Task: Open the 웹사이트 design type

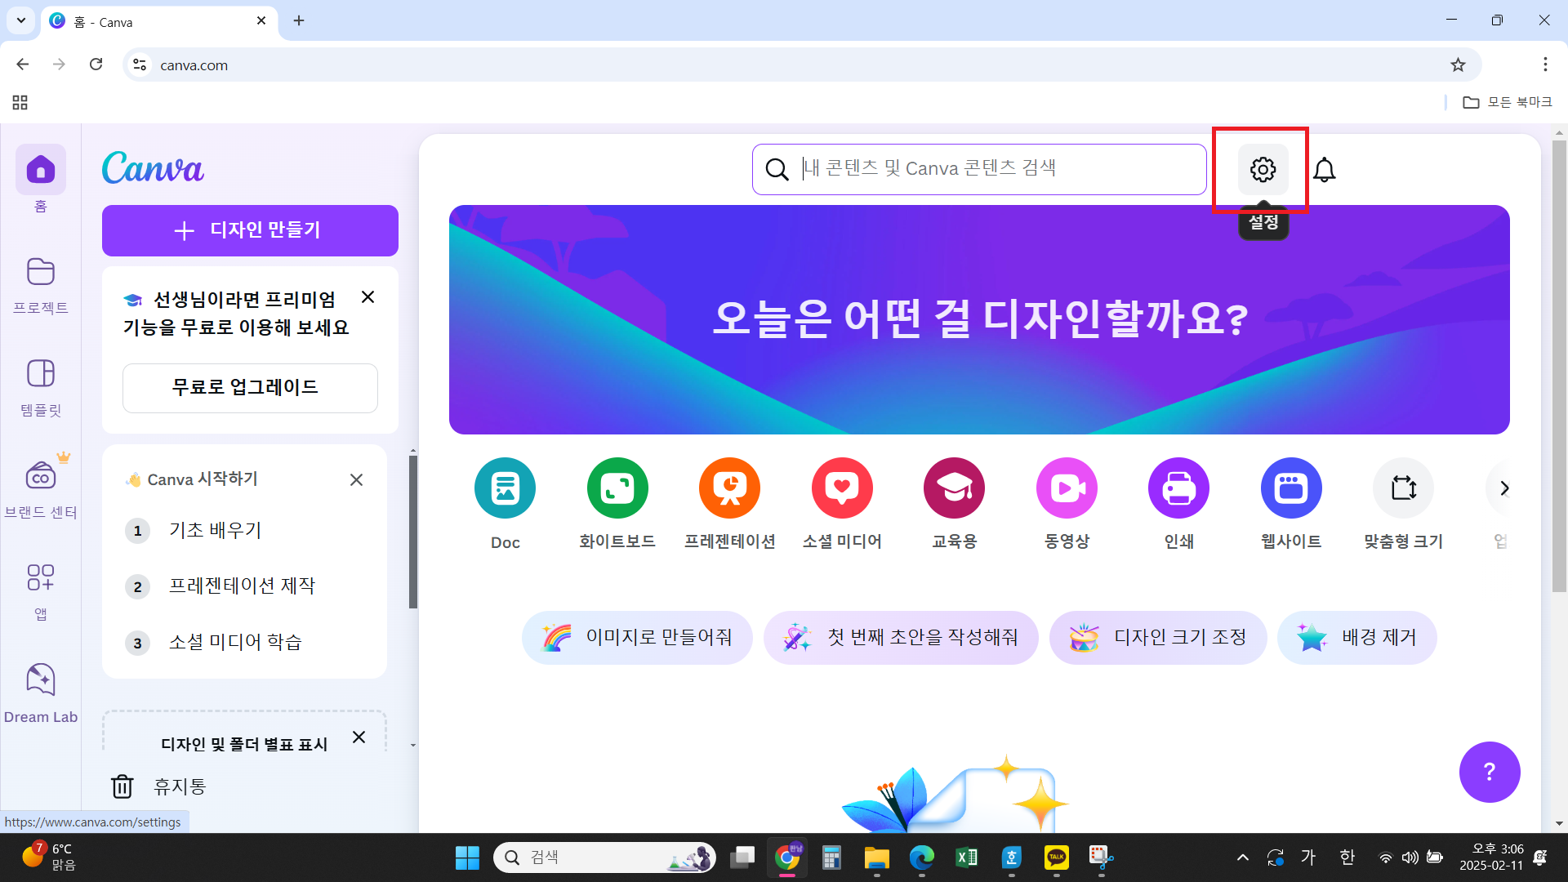Action: 1290,488
